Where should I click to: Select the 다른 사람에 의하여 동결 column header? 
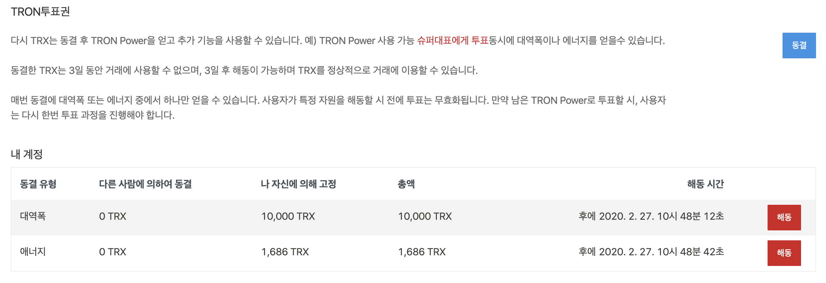click(x=145, y=184)
